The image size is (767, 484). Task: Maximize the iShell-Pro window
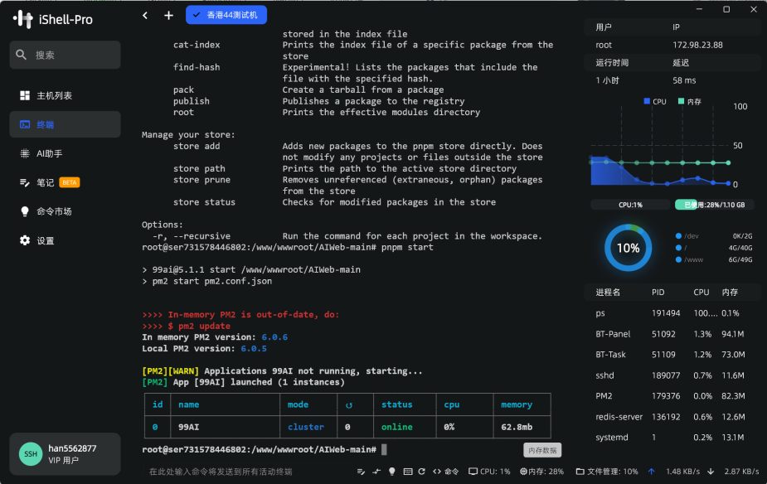pos(726,9)
